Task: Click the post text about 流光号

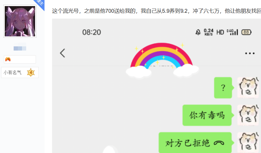Action: [x=157, y=11]
